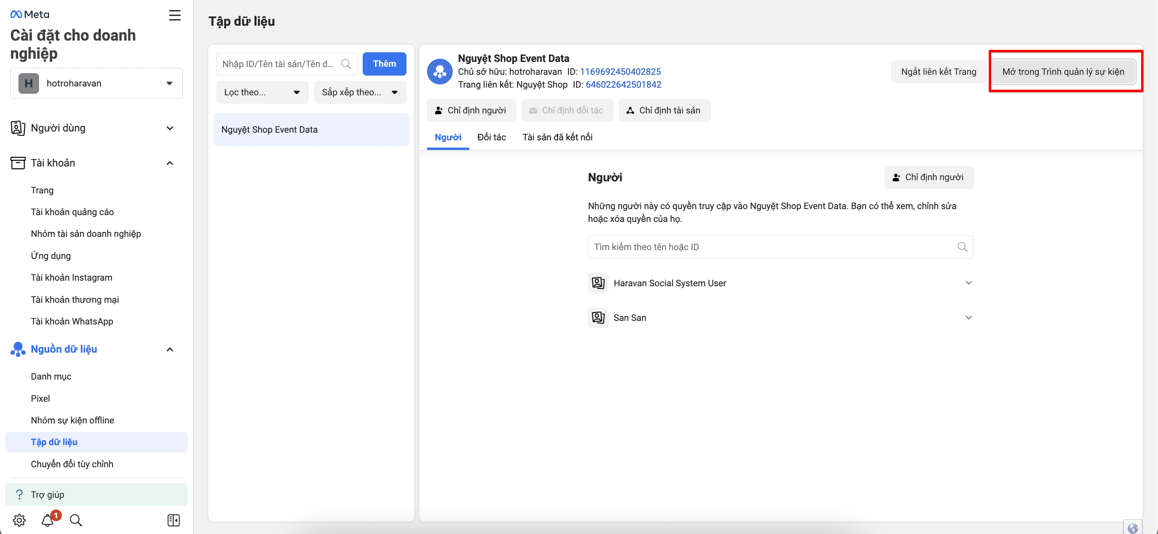
Task: Click the blue Thêm button
Action: [384, 64]
